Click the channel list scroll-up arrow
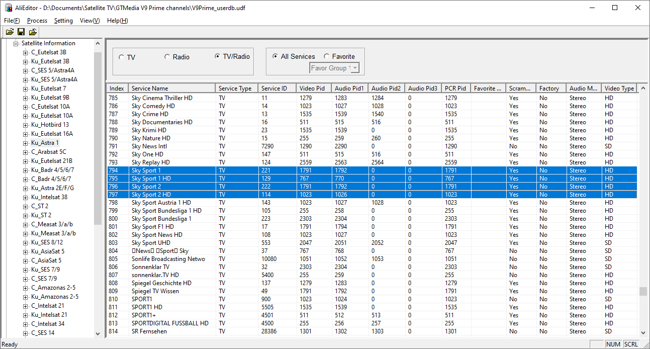 tap(643, 89)
